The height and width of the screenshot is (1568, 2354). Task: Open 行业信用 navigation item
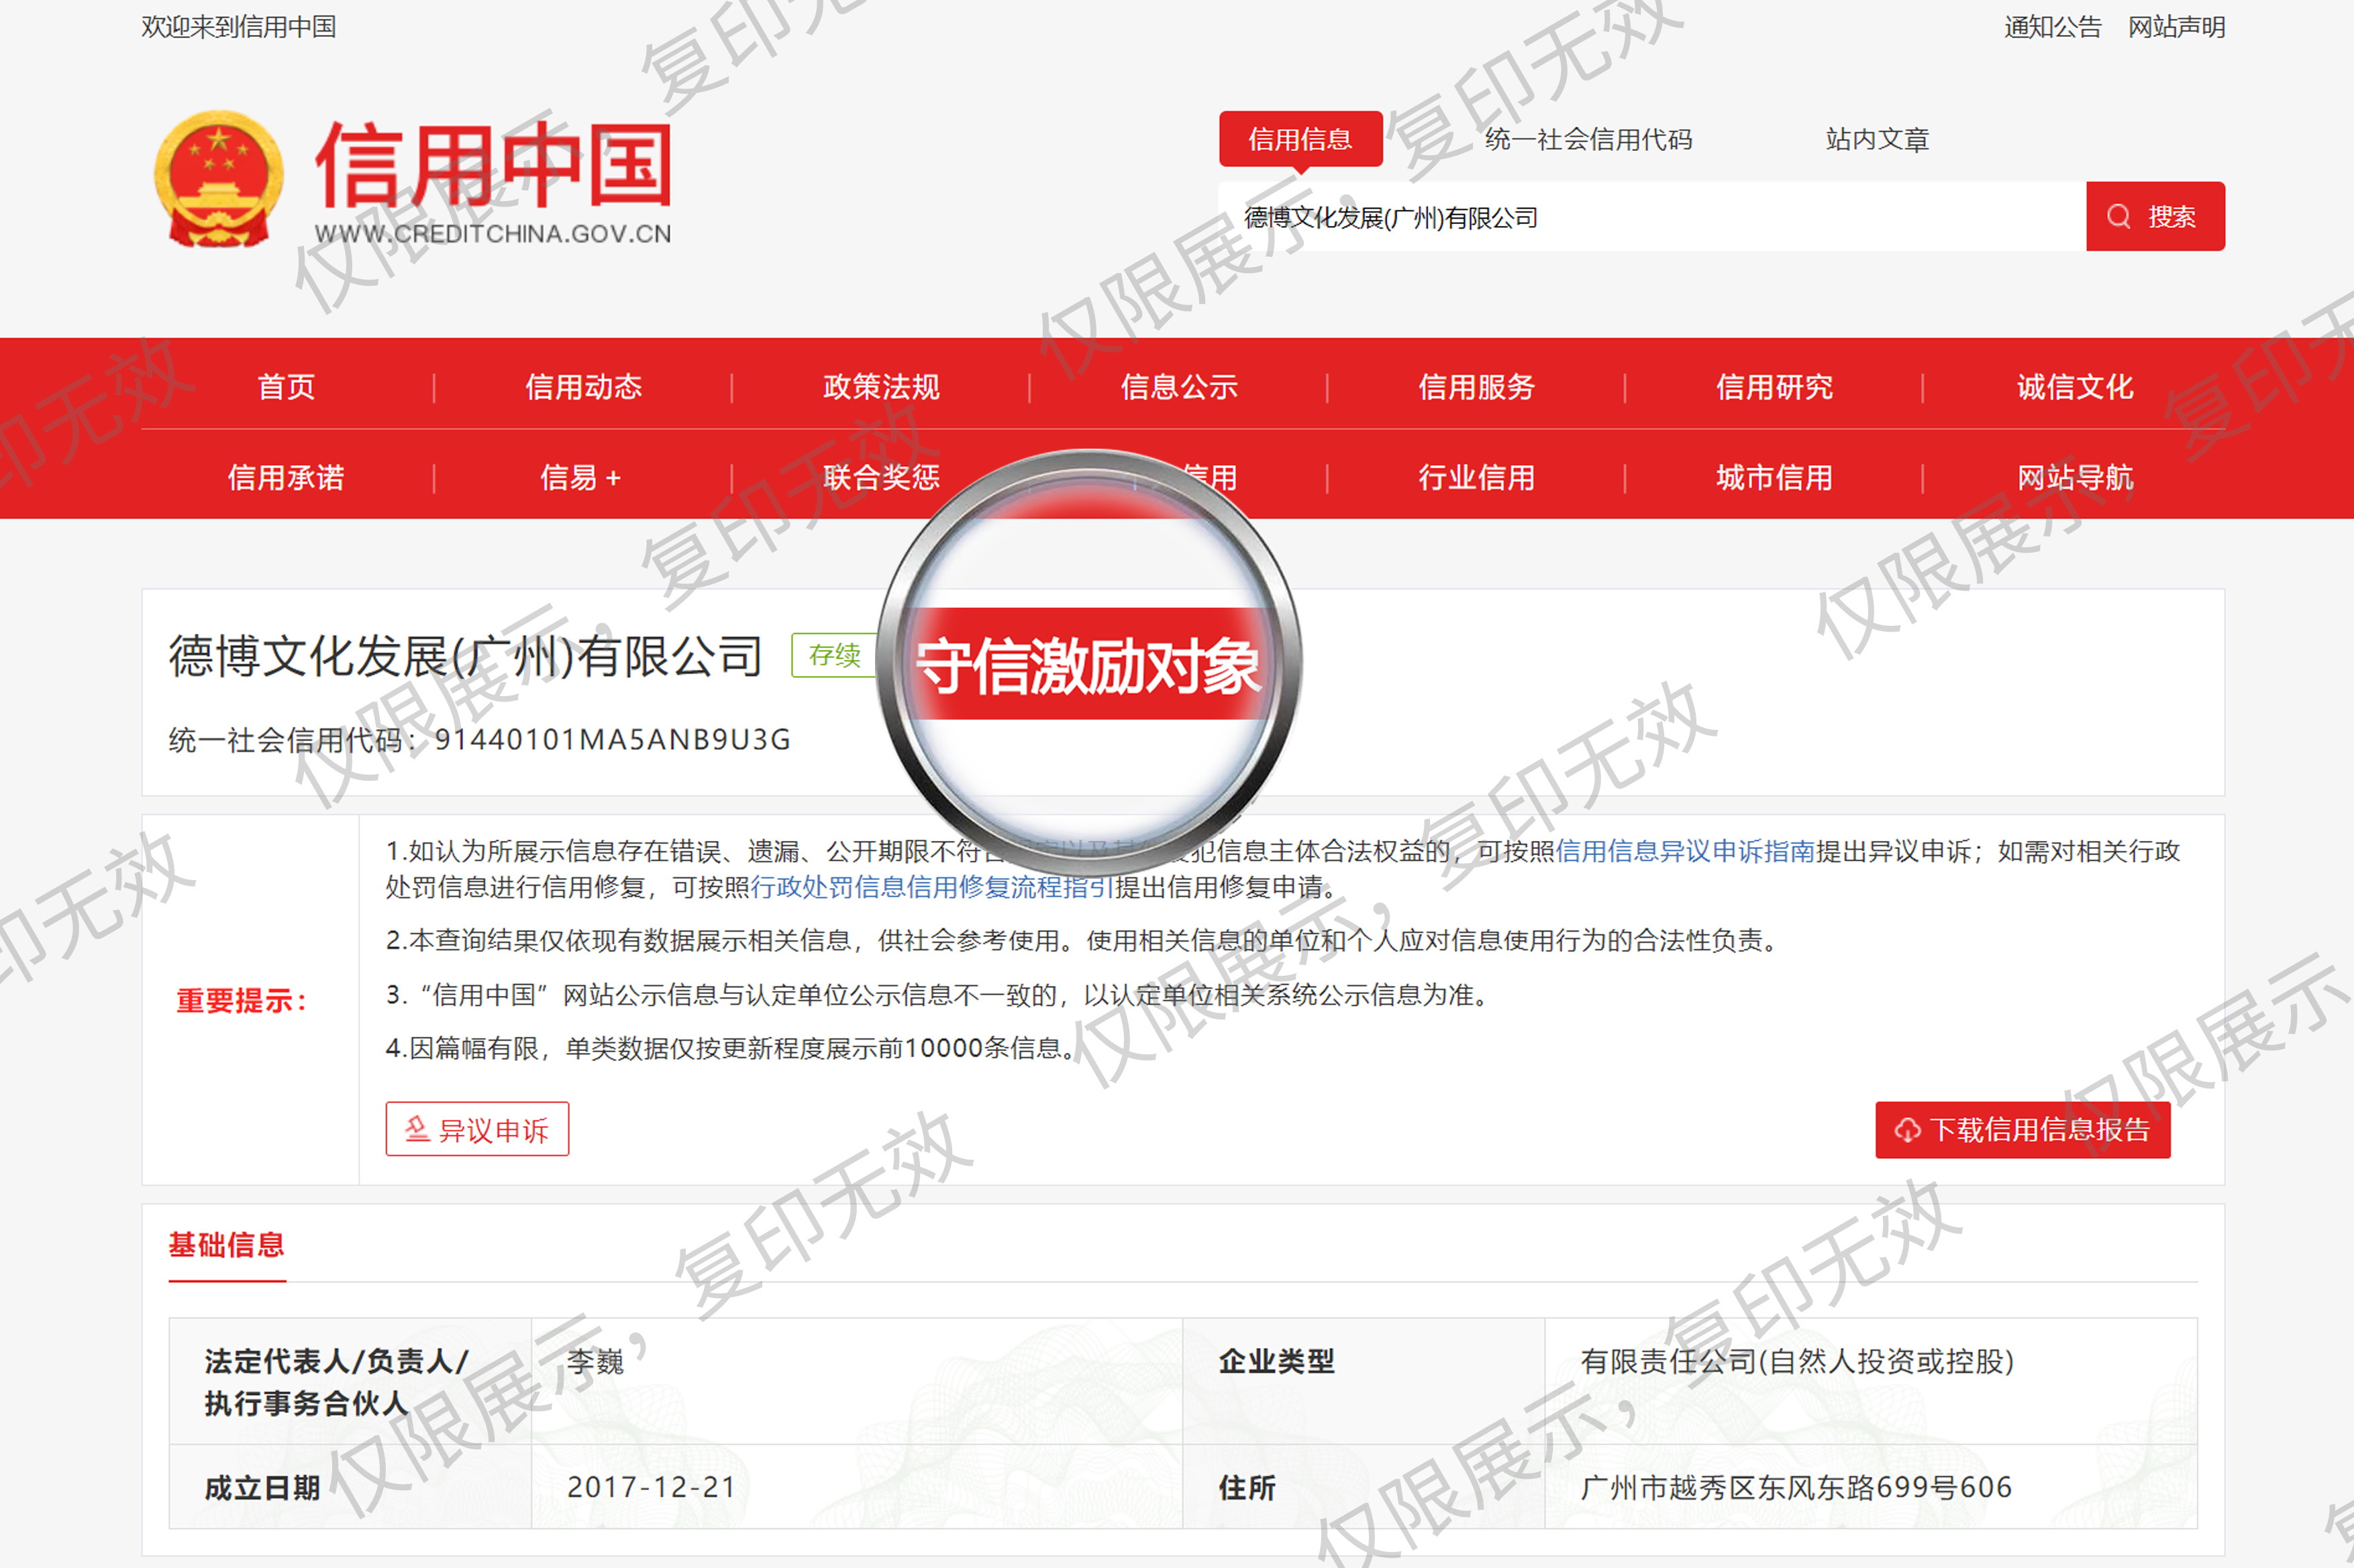click(1476, 477)
